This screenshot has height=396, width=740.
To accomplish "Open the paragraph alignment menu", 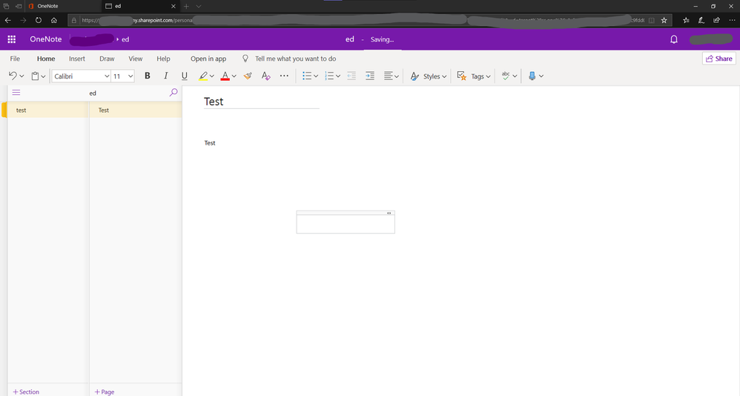I will (392, 76).
